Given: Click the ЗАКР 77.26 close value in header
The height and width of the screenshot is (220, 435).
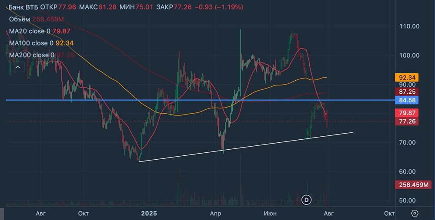Looking at the screenshot, I should click(174, 7).
